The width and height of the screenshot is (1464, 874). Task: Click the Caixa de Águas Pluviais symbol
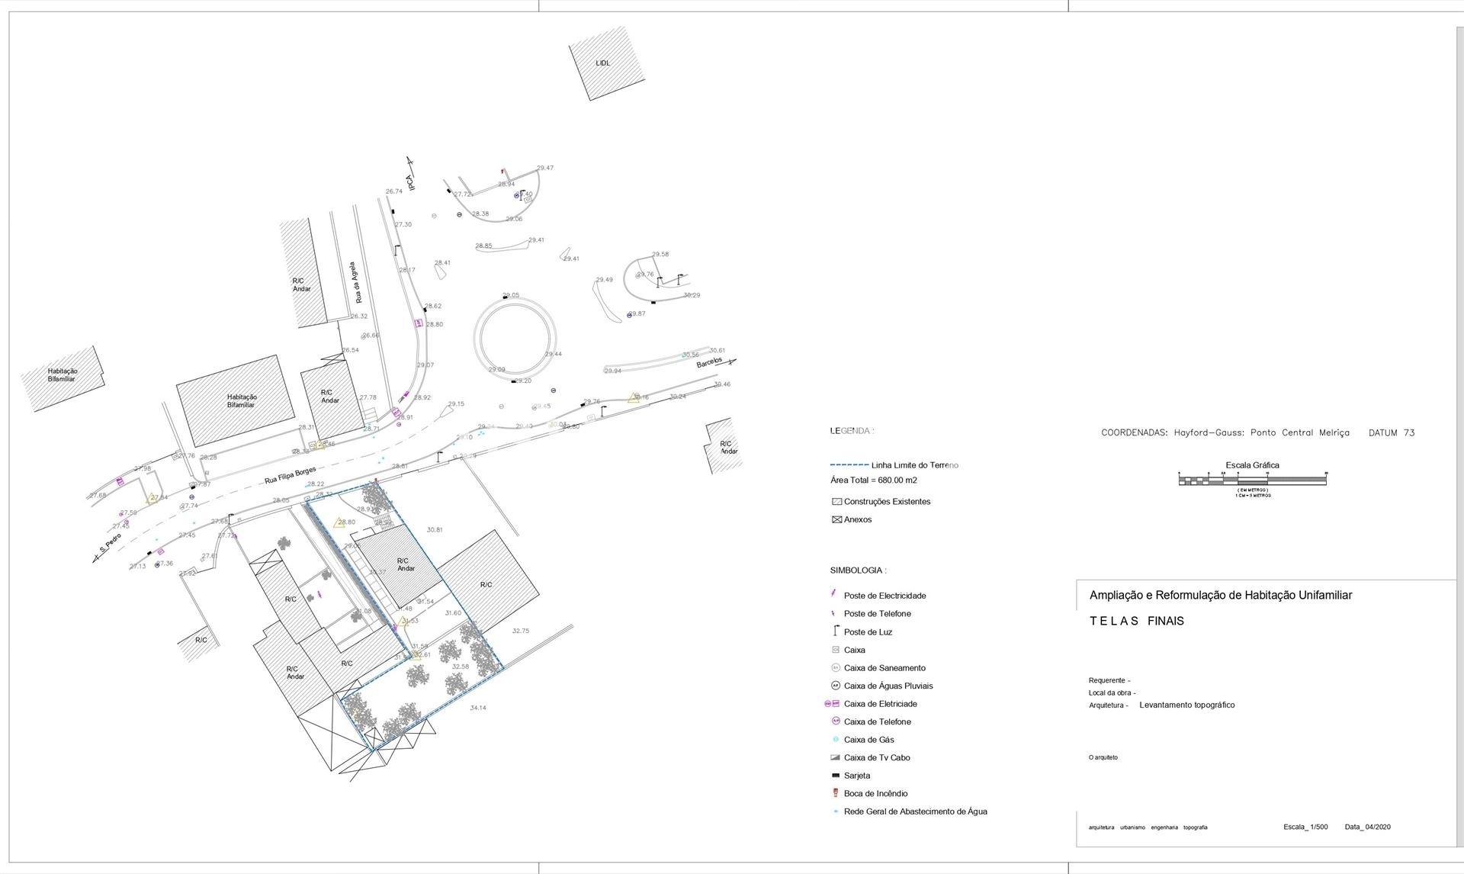[836, 686]
